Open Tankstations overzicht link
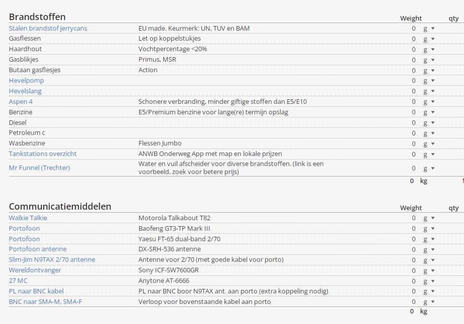 [x=43, y=153]
